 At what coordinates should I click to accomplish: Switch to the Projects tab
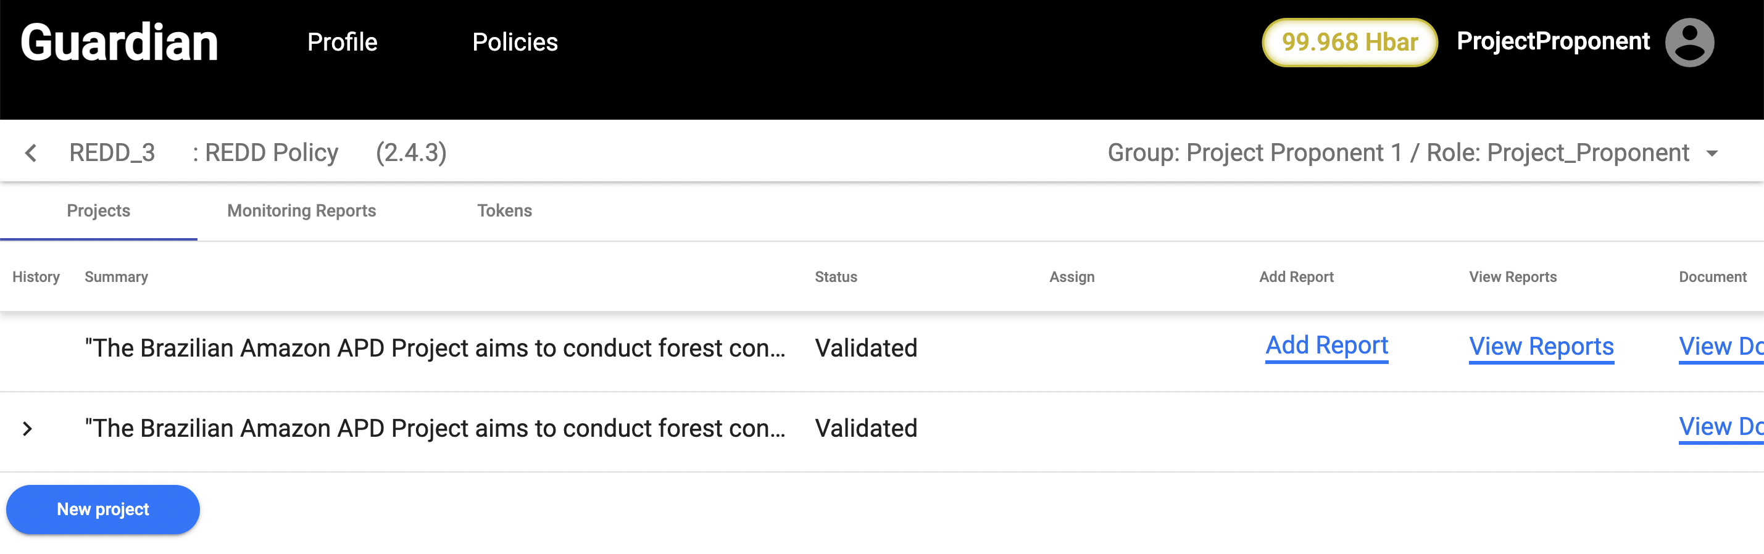coord(99,211)
